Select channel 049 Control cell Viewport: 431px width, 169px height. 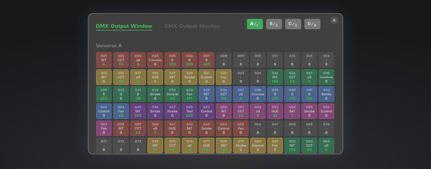pyautogui.click(x=207, y=111)
